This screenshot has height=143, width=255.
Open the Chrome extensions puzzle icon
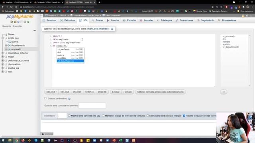pyautogui.click(x=243, y=7)
